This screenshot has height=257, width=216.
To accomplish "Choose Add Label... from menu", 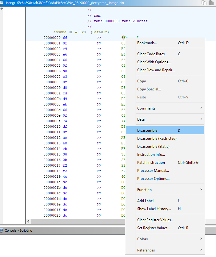I will [146, 201].
